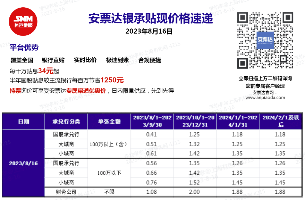Open the www.anpiaoda.com website link

[265, 98]
